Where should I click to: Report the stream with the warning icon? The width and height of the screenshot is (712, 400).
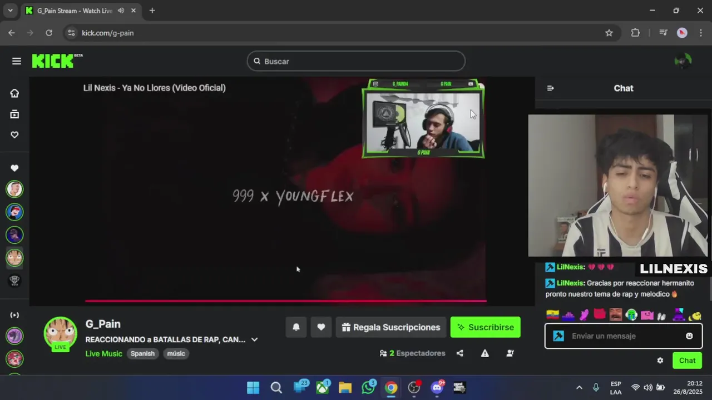[x=485, y=353]
